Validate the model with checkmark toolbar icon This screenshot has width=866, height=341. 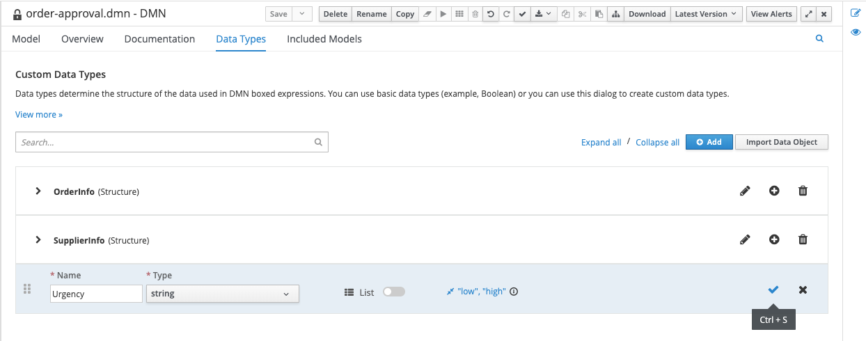522,14
